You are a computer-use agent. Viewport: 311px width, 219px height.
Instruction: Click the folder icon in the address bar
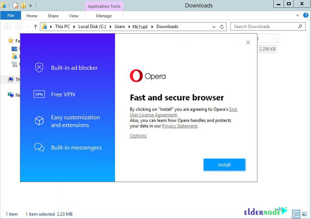[45, 27]
